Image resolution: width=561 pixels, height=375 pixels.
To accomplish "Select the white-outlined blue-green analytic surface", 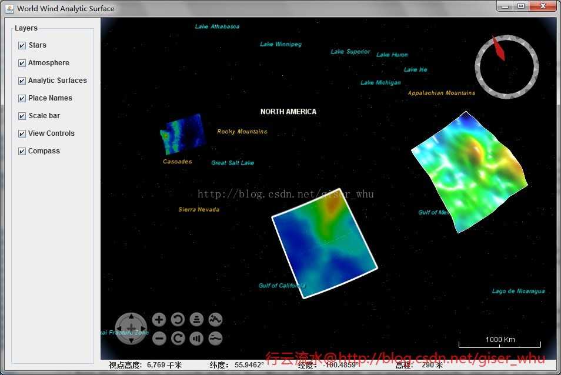I will [x=325, y=243].
